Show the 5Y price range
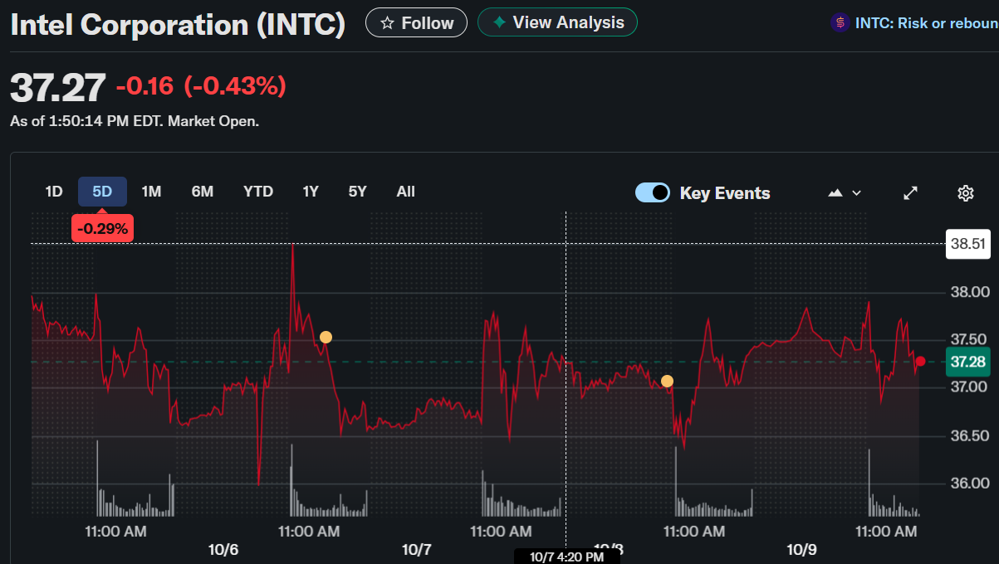Screen dimensions: 999x564 (358, 192)
